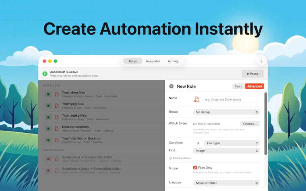Select the Trash dmg files rule title
Viewport: 306px width, 191px height.
pyautogui.click(x=73, y=92)
